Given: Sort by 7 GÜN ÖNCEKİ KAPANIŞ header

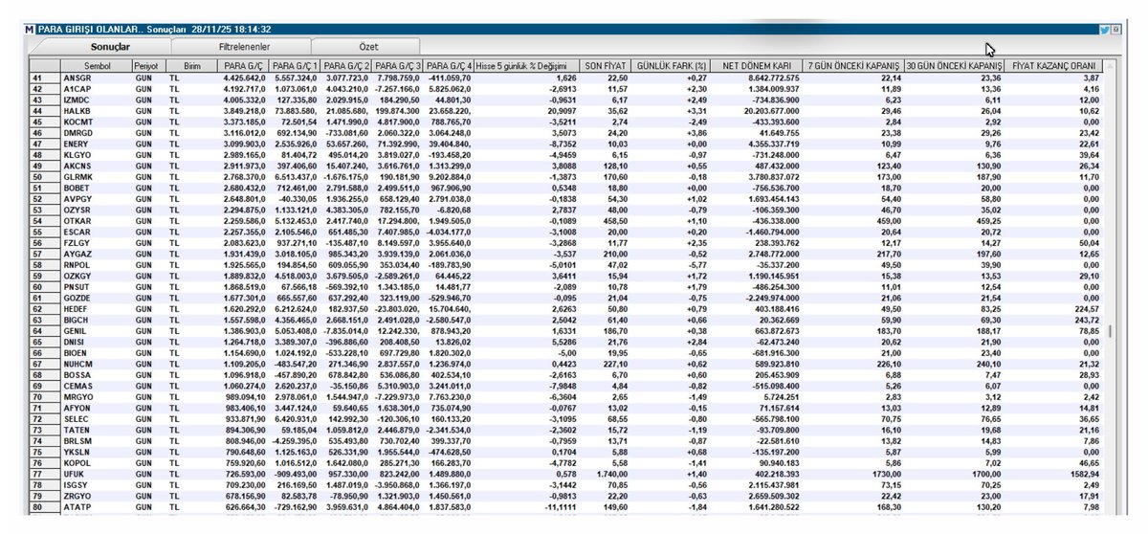Looking at the screenshot, I should coord(852,66).
